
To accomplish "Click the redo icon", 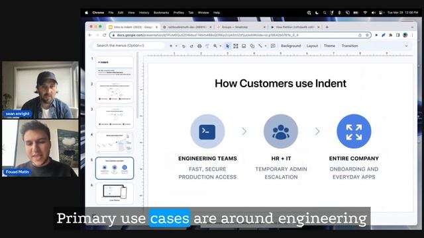I will pyautogui.click(x=191, y=46).
